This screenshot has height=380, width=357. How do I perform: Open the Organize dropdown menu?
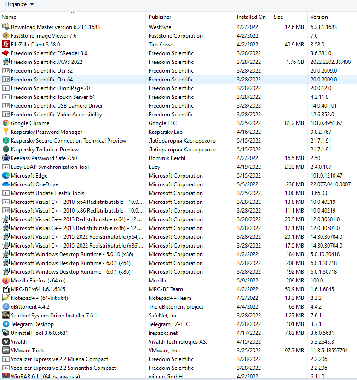click(19, 4)
